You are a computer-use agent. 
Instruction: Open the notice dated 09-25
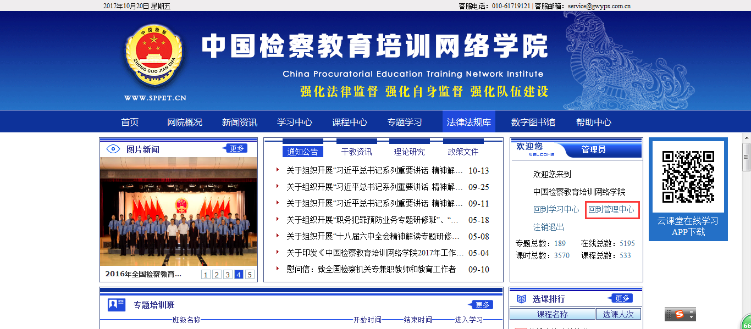coord(374,187)
